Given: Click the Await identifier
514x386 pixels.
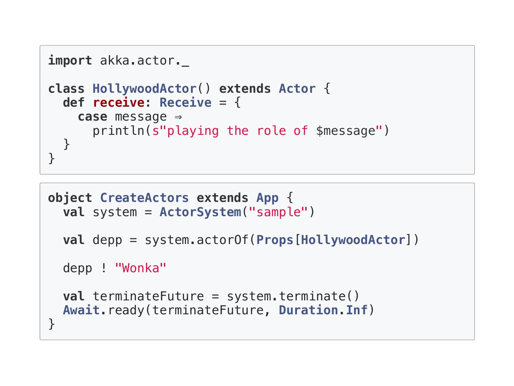Looking at the screenshot, I should 81,310.
